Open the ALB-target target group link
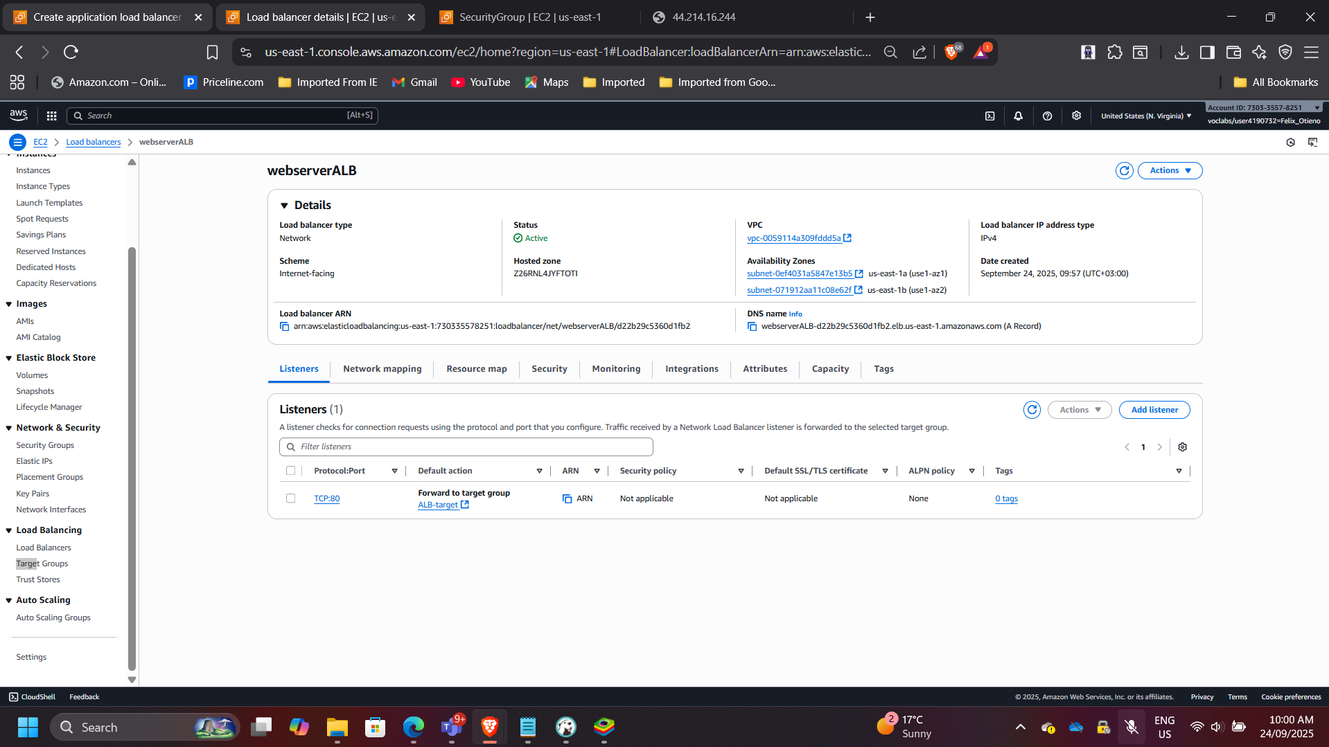Image resolution: width=1329 pixels, height=747 pixels. pyautogui.click(x=438, y=505)
